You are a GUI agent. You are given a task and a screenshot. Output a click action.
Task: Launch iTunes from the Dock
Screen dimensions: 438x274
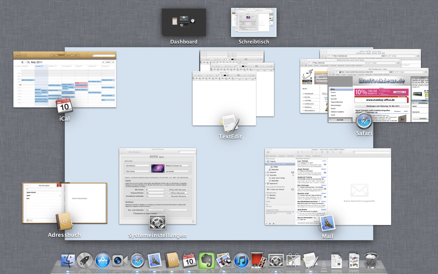[x=241, y=261]
